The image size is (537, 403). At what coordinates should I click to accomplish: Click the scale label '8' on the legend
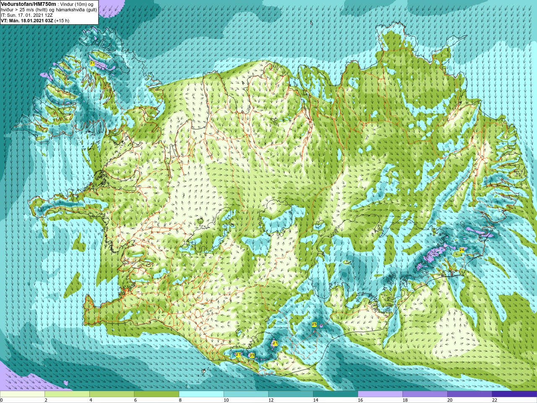pos(180,400)
